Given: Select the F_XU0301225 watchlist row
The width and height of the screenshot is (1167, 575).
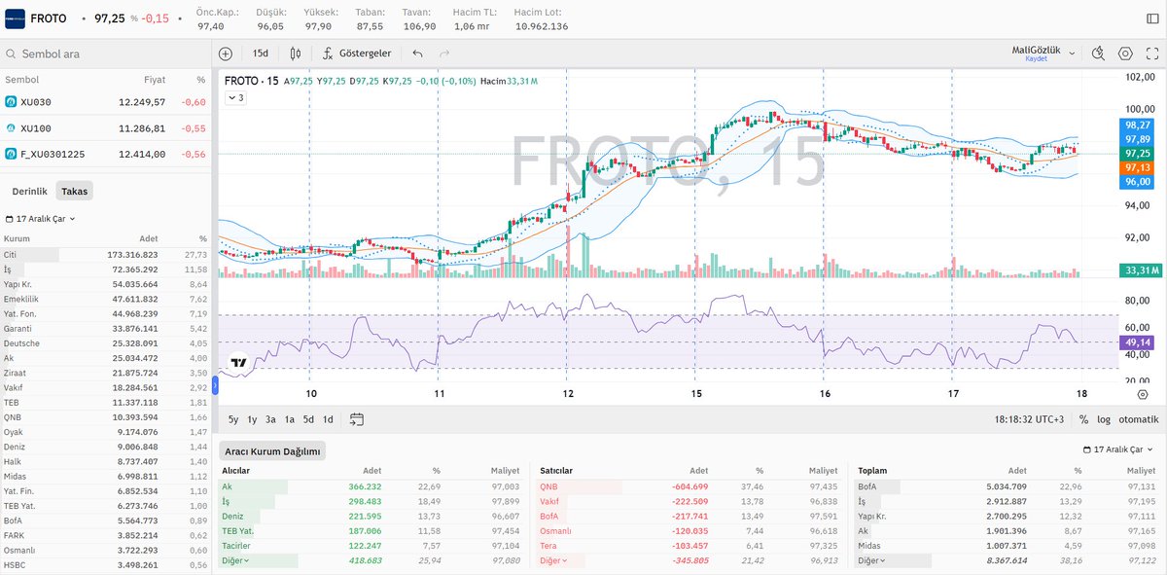Looking at the screenshot, I should point(106,154).
